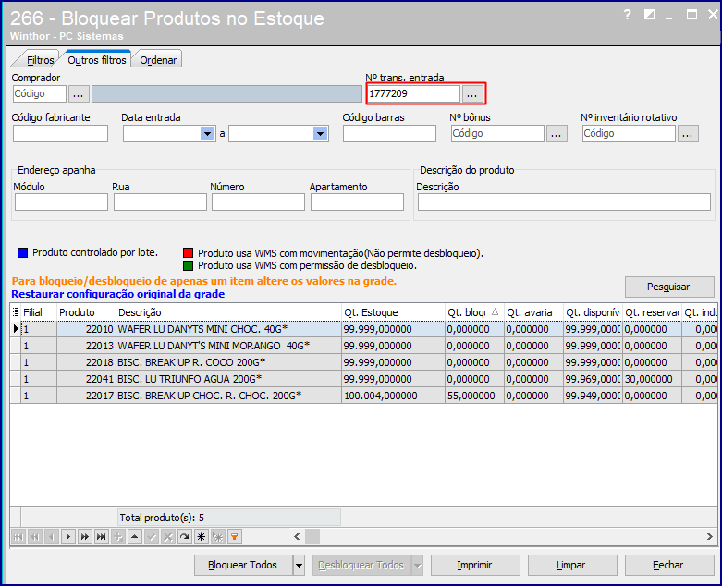Go to next record in navigator

tap(68, 537)
